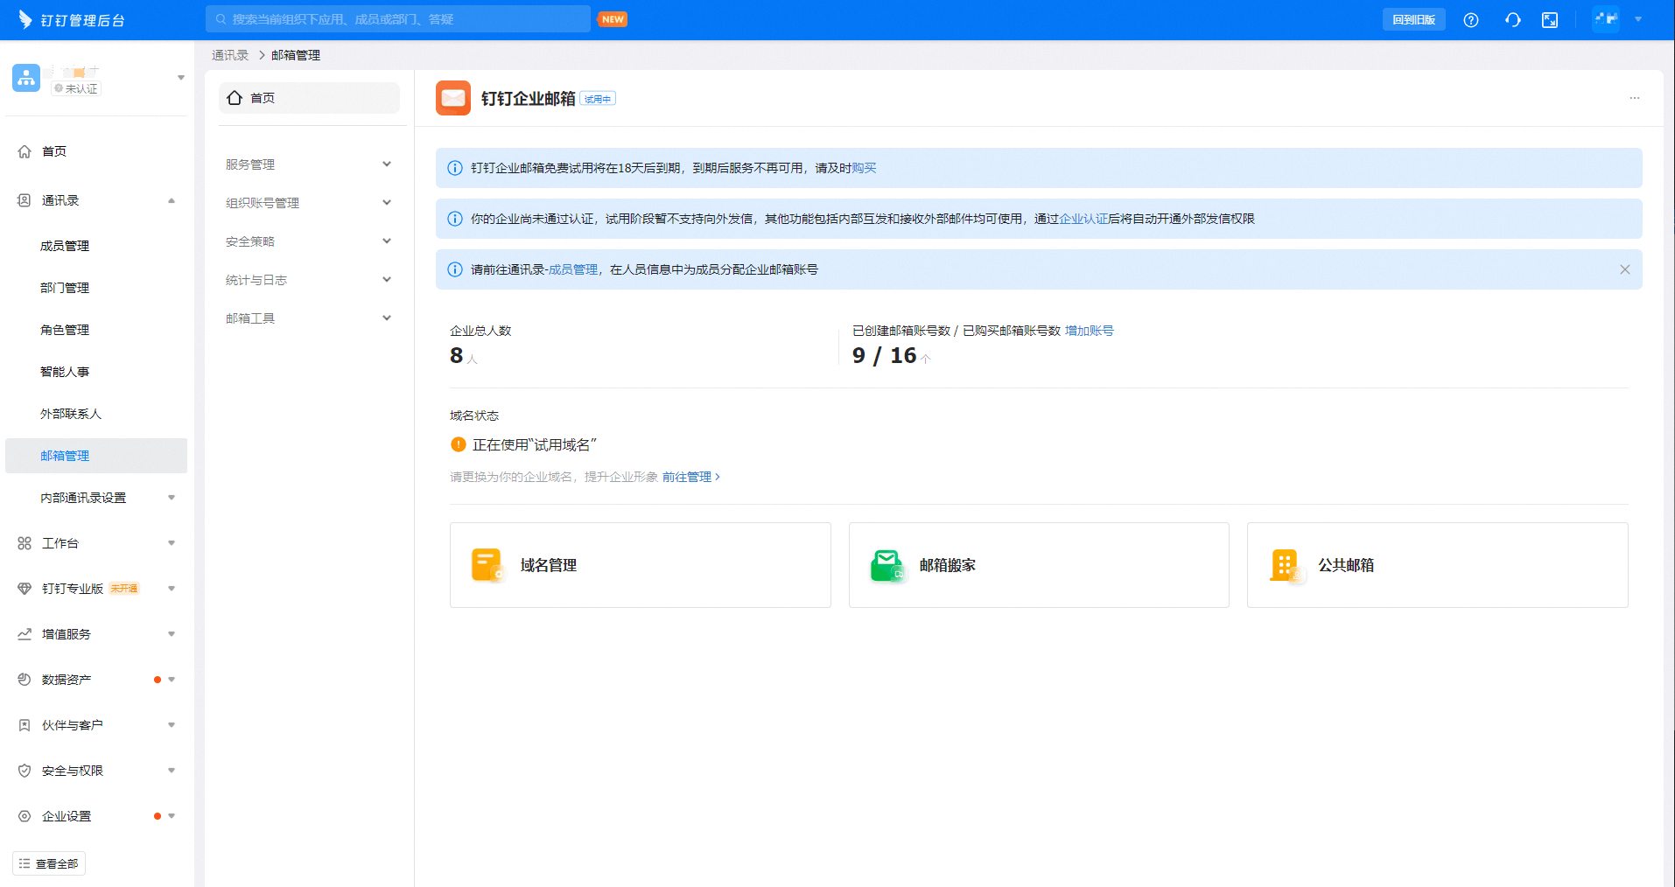Click the 企业总人数 label
The image size is (1675, 887).
pyautogui.click(x=480, y=331)
